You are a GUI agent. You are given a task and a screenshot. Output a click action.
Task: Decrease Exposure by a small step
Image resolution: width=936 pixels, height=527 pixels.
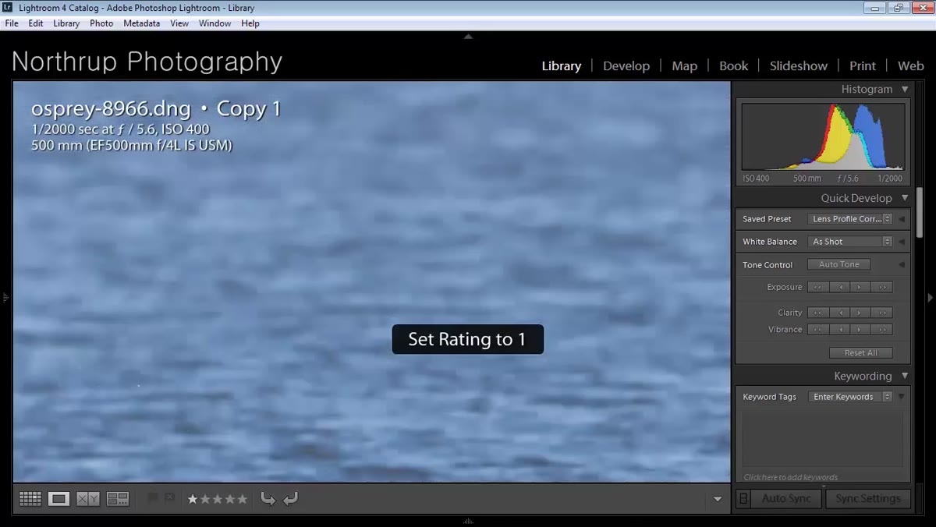(x=839, y=287)
